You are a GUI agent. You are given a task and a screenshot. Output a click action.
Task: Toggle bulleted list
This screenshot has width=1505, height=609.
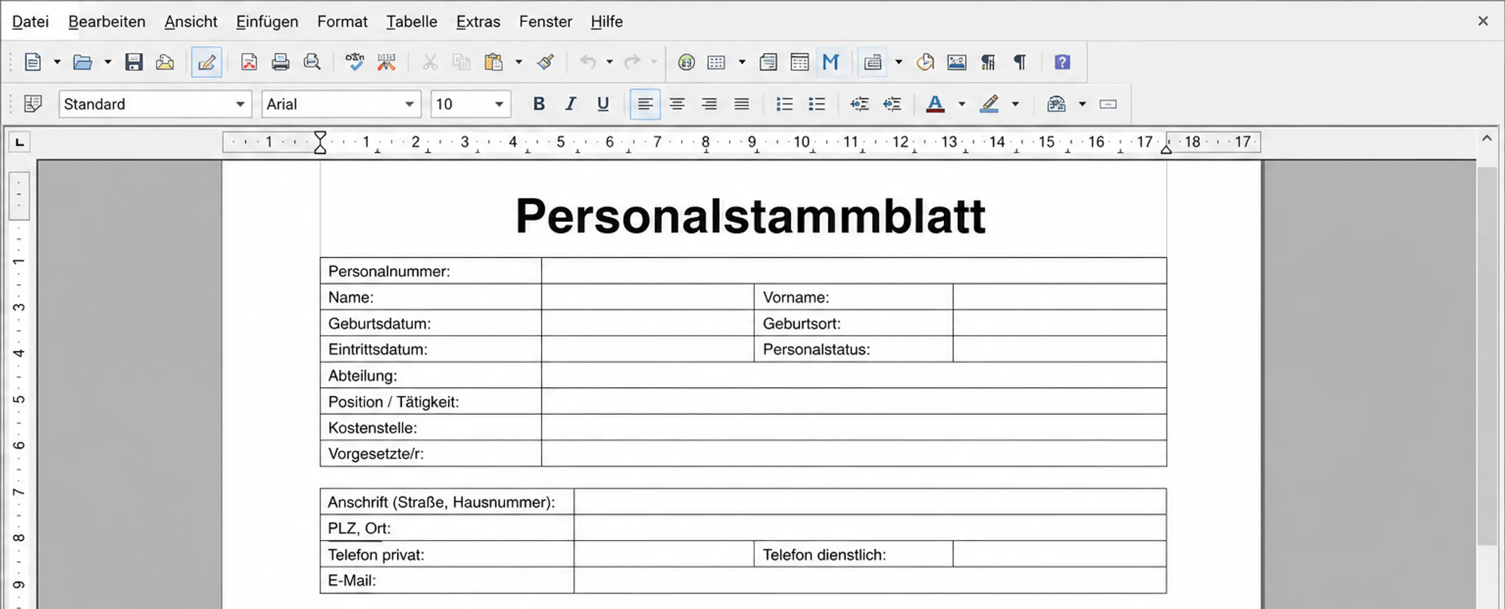(x=817, y=104)
